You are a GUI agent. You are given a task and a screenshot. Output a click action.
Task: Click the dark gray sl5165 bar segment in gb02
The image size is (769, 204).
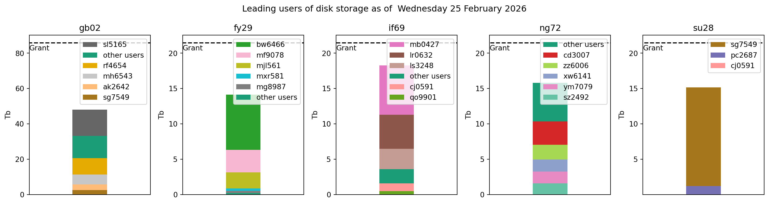[90, 123]
